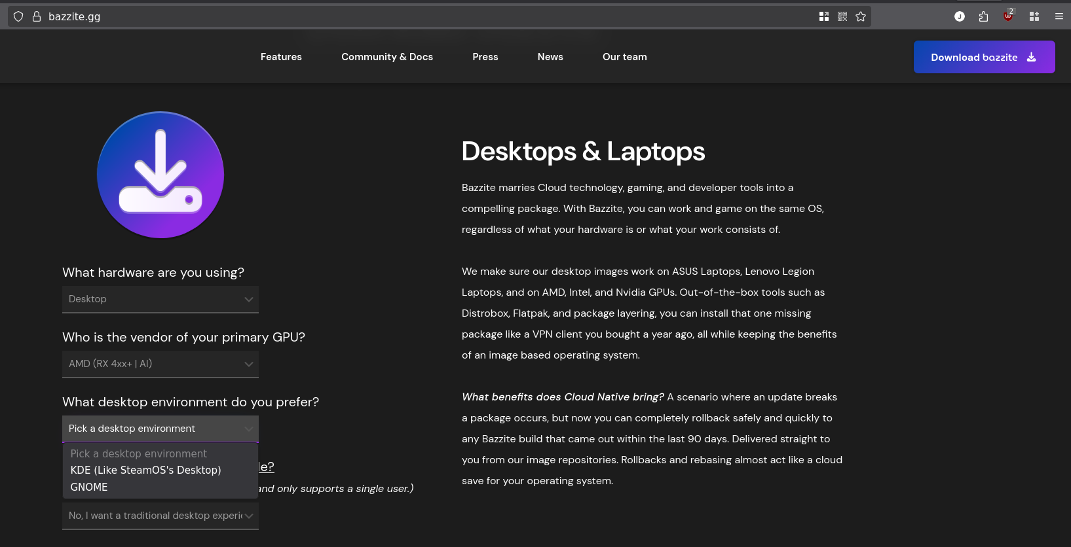Image resolution: width=1071 pixels, height=547 pixels.
Task: Open the Extensions puzzle-piece icon
Action: click(983, 16)
